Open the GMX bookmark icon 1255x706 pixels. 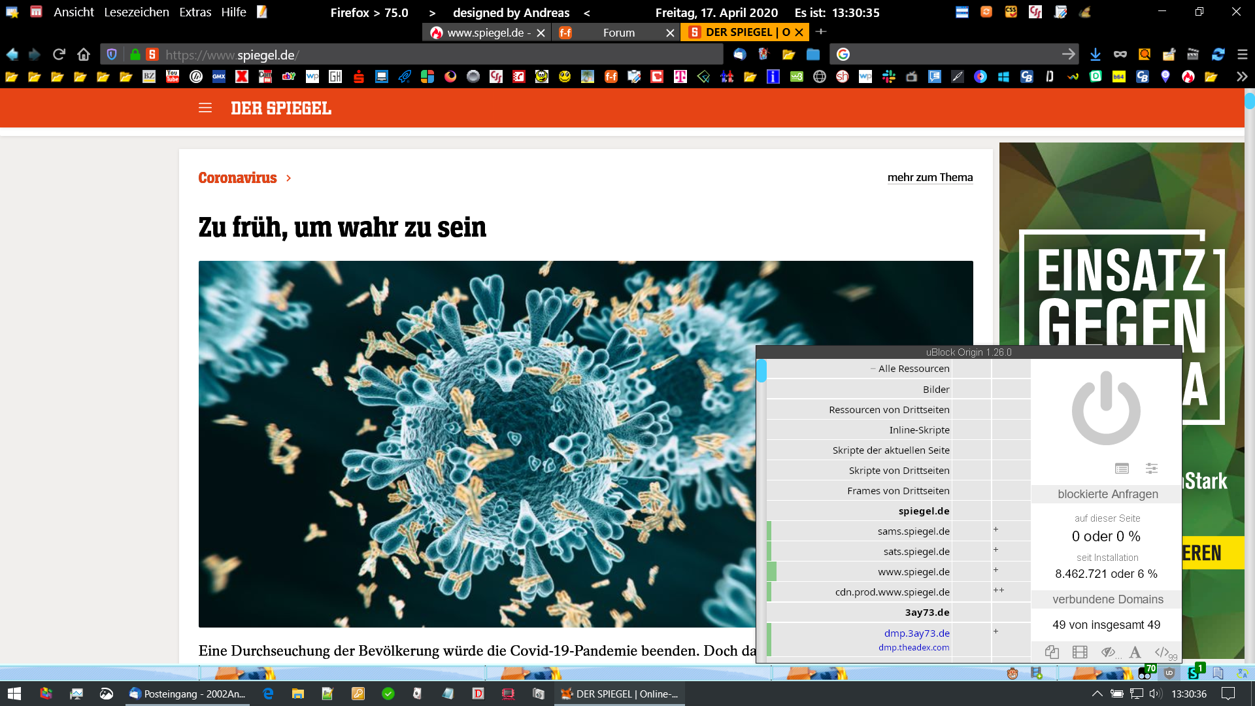(219, 76)
